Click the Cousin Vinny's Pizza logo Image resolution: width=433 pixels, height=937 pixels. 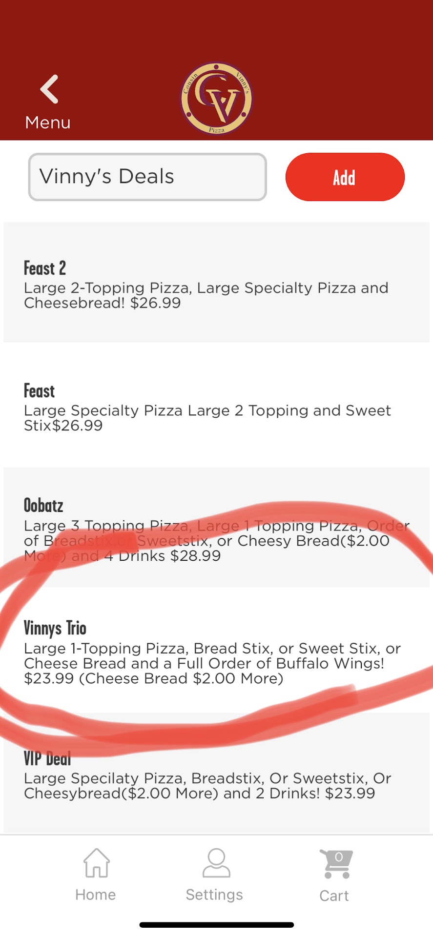coord(216,99)
